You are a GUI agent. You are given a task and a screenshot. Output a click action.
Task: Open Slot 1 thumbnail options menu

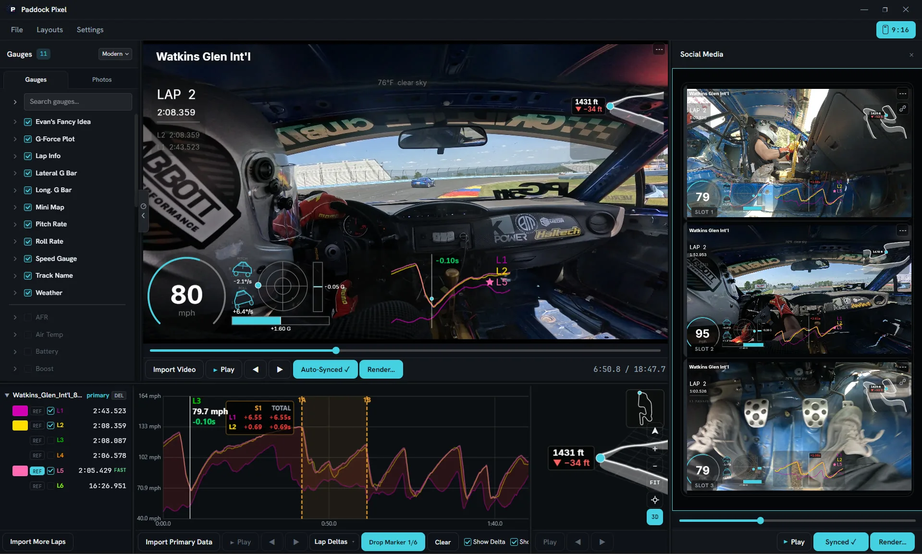click(x=903, y=94)
